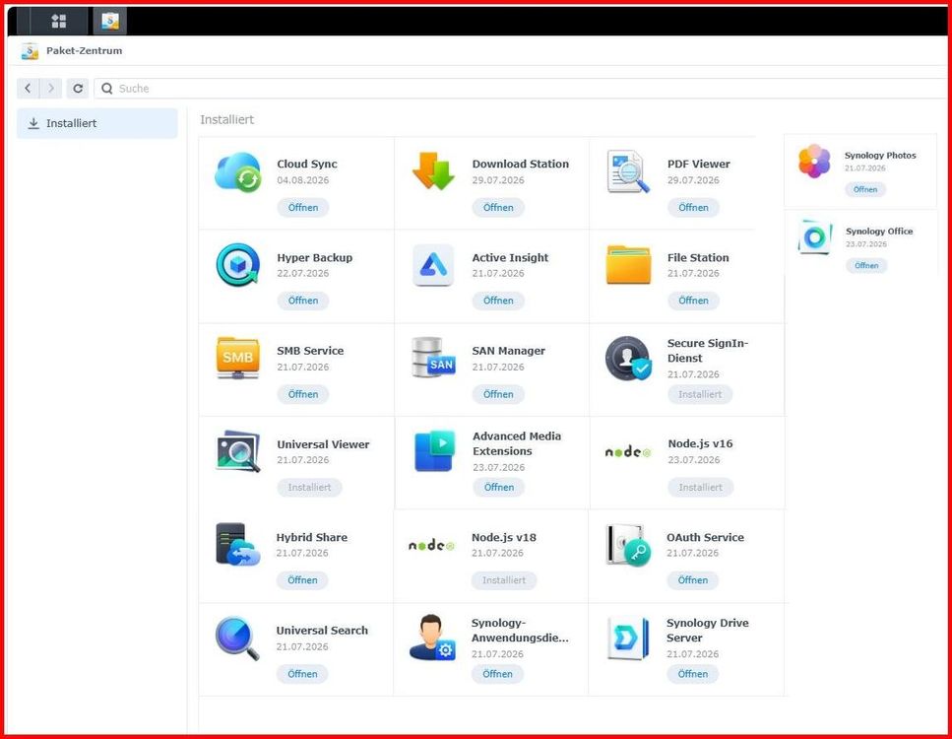Click Öffnen under Synology Office

[x=866, y=266]
